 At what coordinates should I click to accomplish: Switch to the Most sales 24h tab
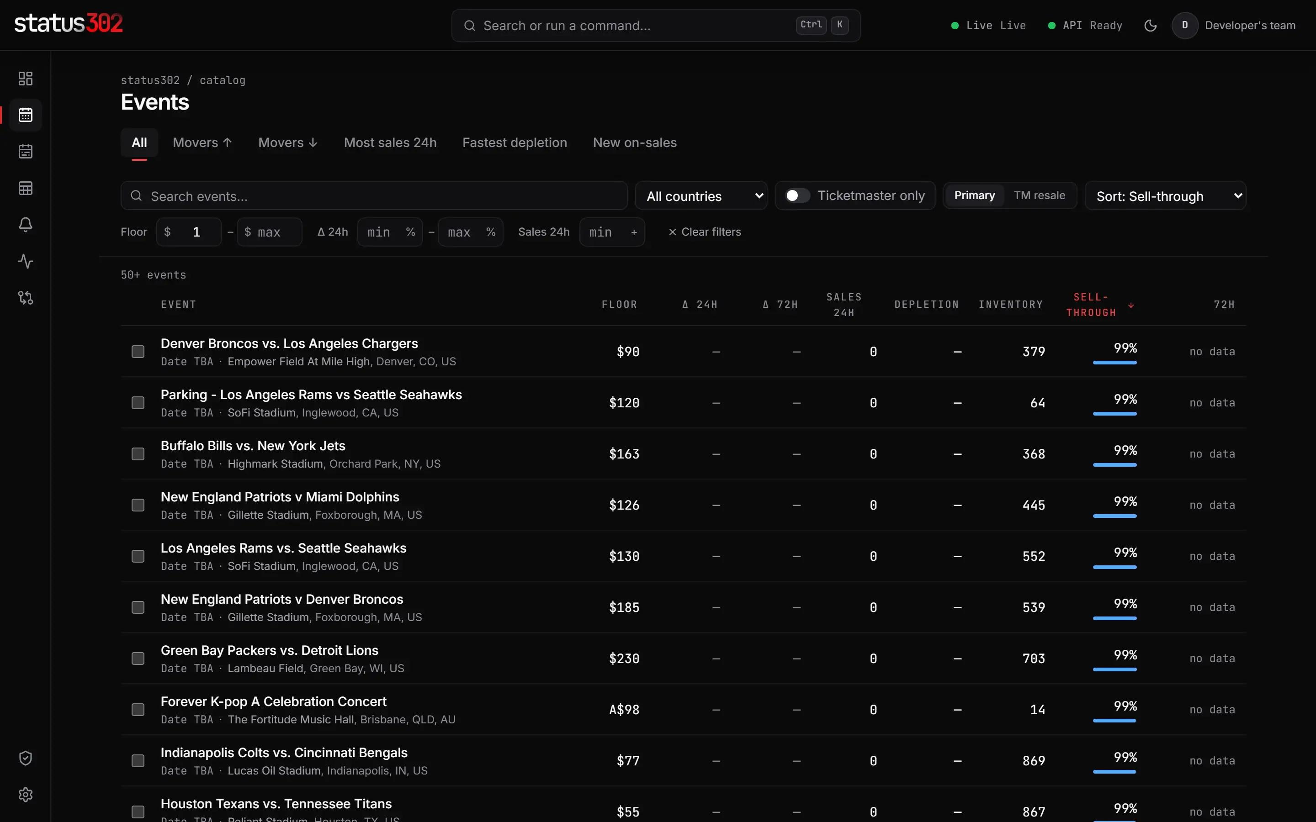click(x=390, y=142)
